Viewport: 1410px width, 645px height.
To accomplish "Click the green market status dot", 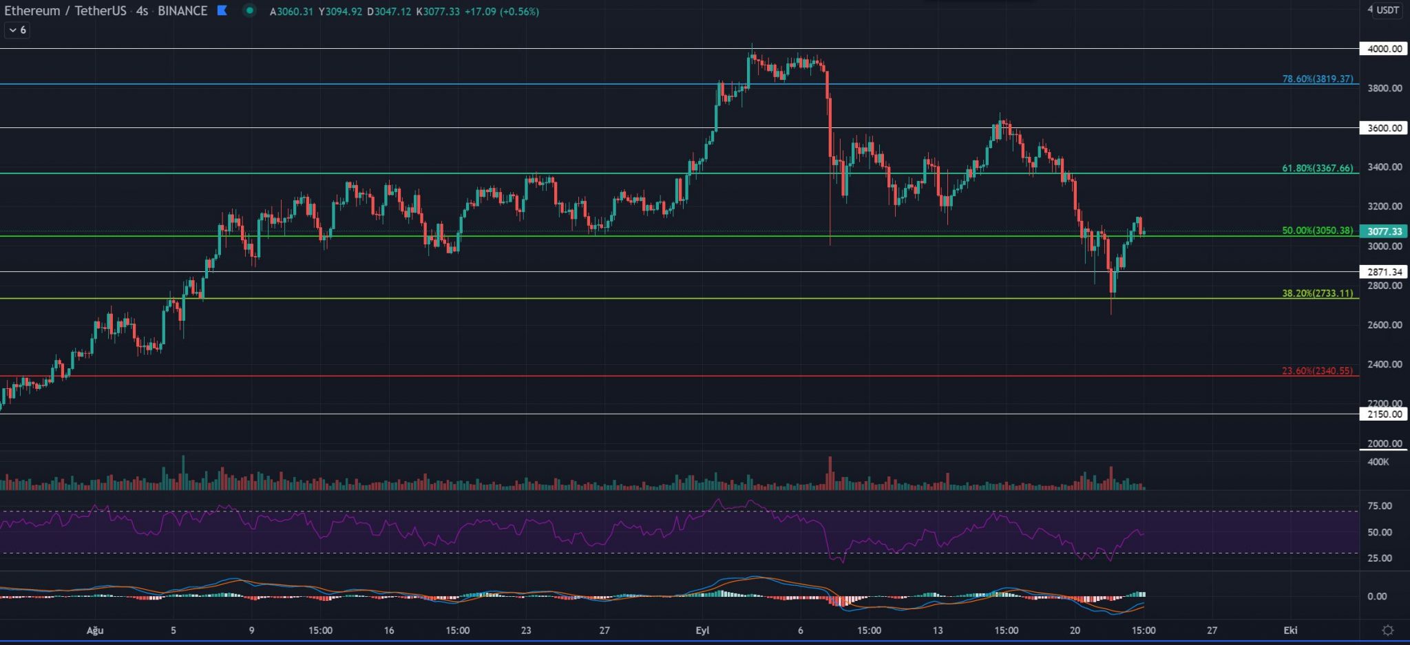I will (x=249, y=10).
